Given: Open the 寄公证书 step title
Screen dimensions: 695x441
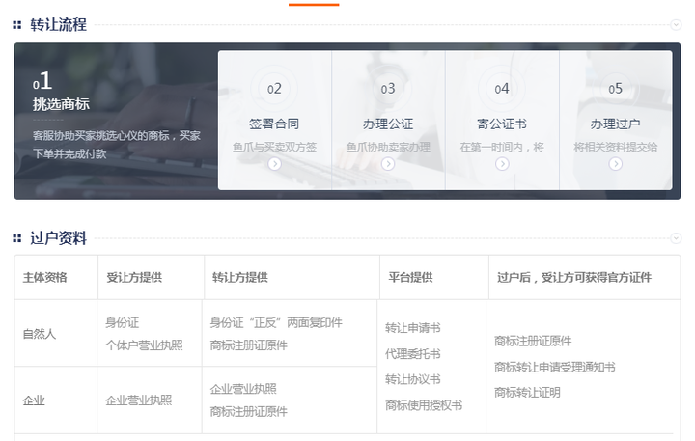Looking at the screenshot, I should [x=502, y=124].
